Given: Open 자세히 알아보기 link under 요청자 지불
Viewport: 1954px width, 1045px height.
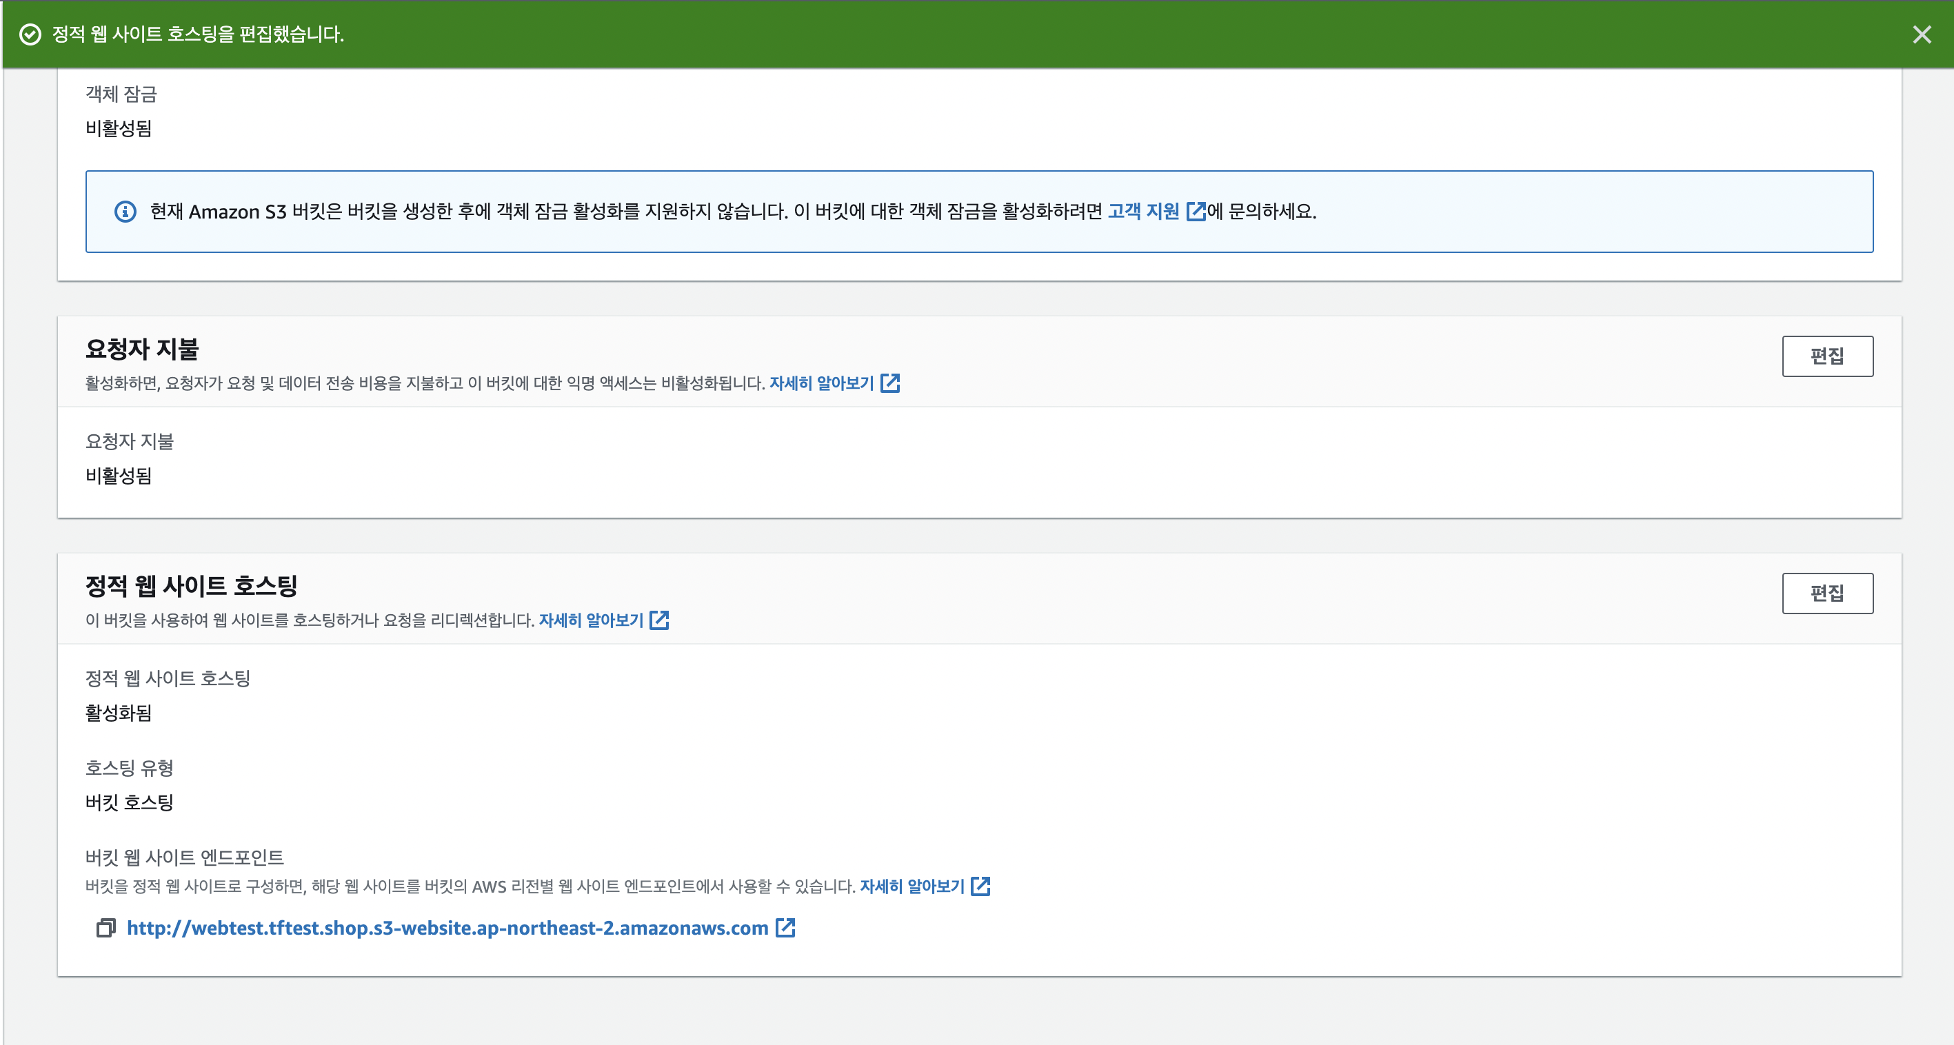Looking at the screenshot, I should coord(821,384).
